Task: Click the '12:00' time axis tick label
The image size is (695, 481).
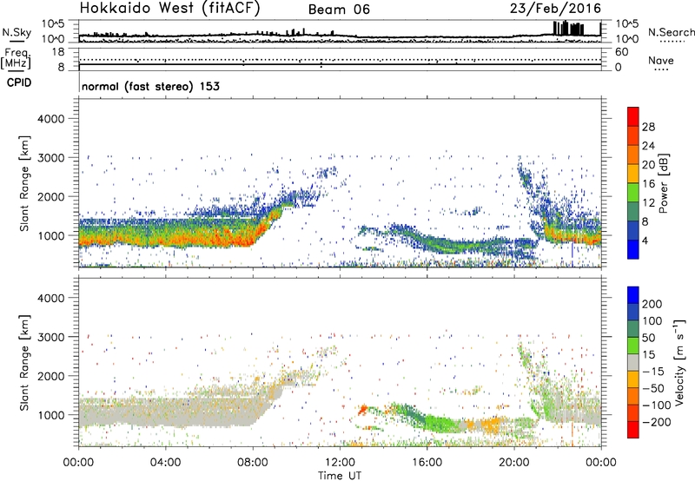Action: (340, 463)
